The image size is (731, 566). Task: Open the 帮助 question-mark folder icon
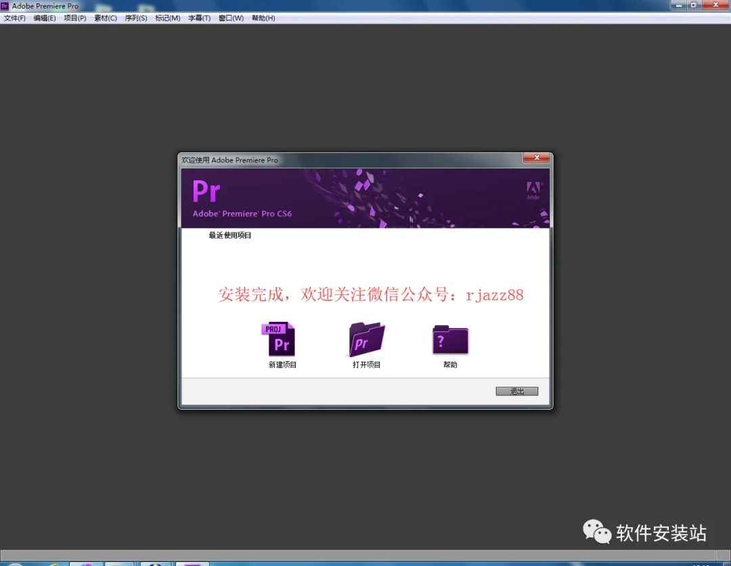(450, 339)
